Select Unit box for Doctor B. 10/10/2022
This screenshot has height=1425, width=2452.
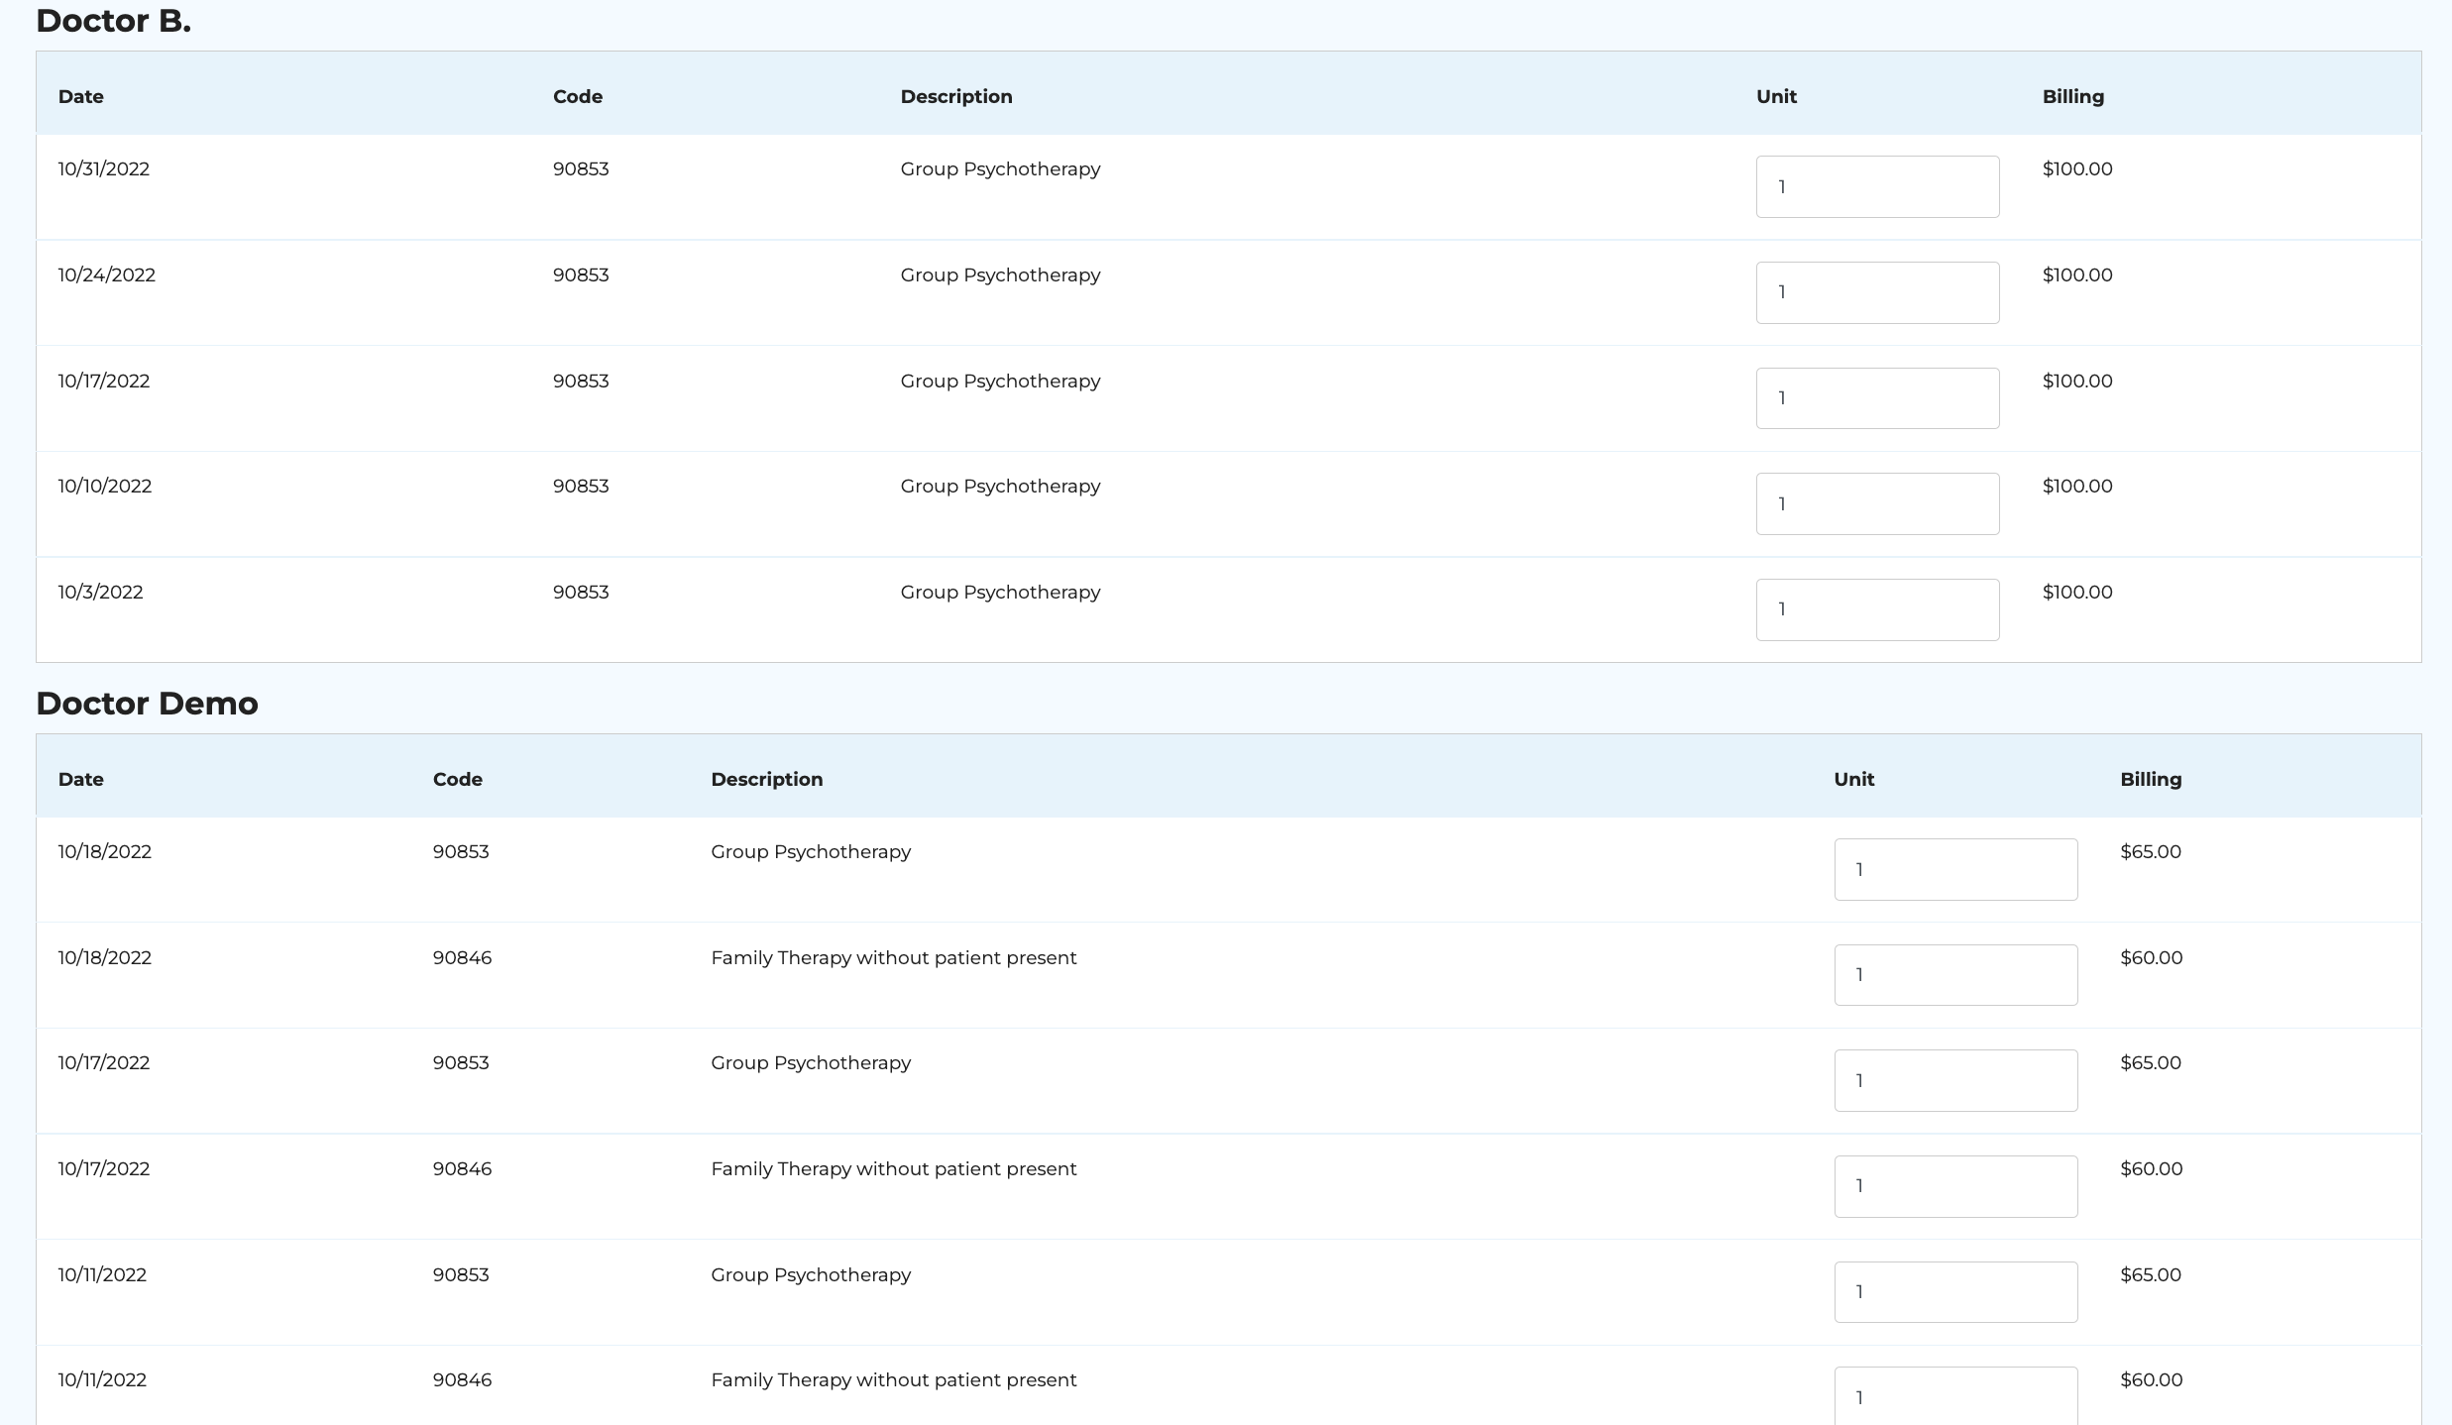pos(1876,503)
